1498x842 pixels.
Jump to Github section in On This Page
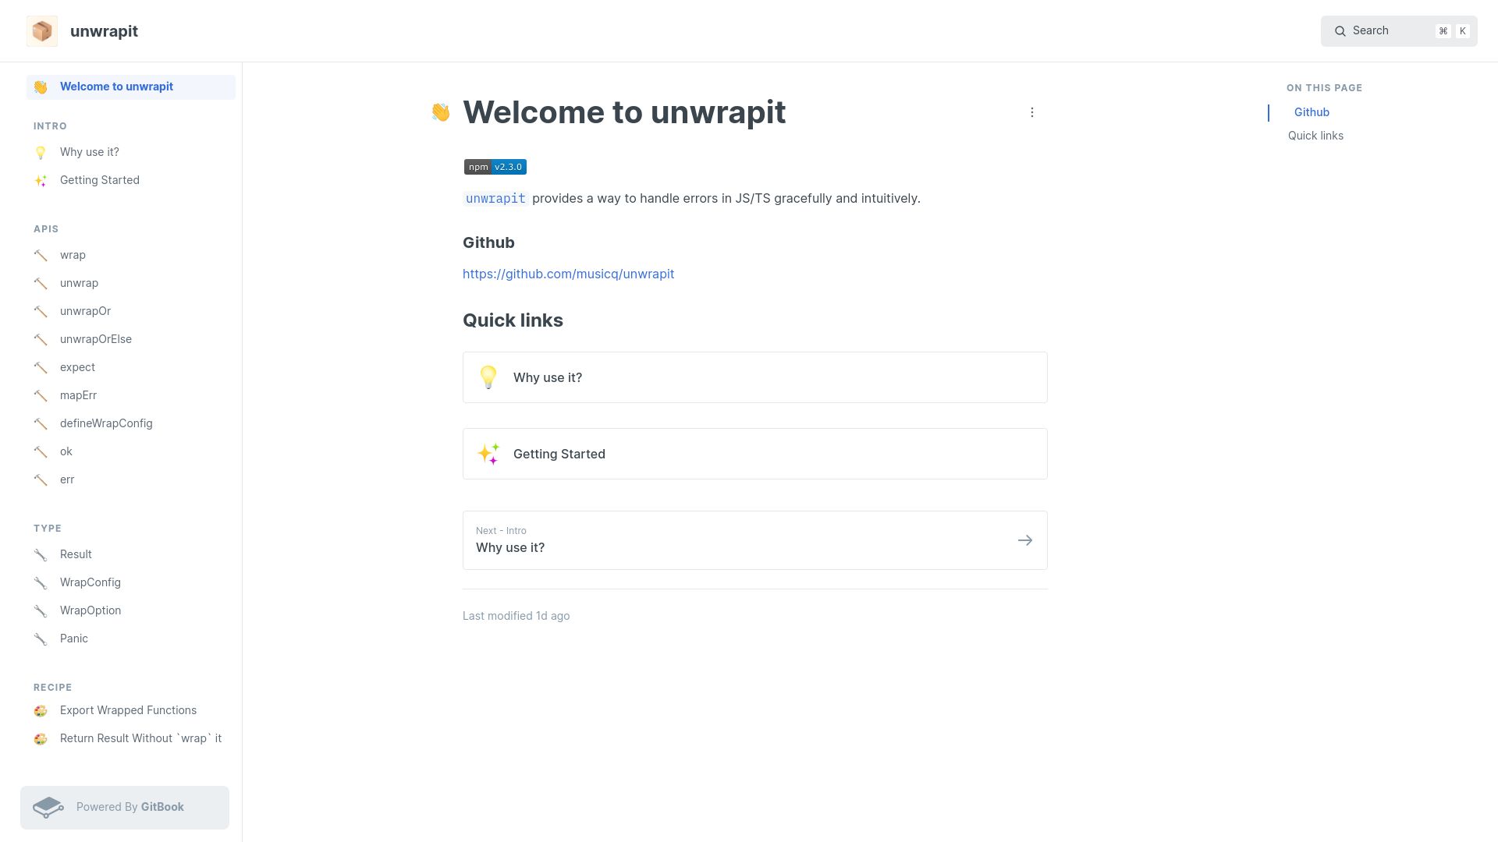(1312, 112)
